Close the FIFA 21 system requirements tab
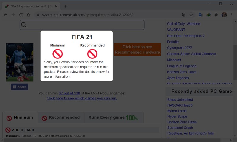The height and width of the screenshot is (142, 237). (56, 6)
